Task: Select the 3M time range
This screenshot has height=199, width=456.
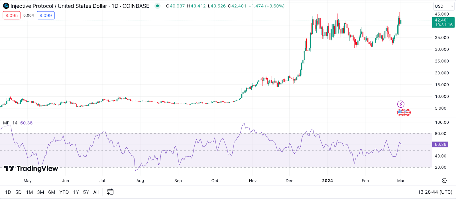Action: pos(40,192)
